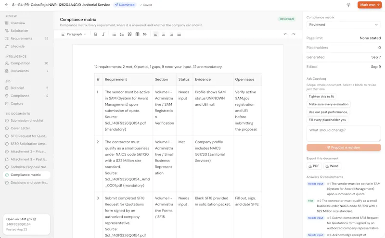This screenshot has height=238, width=385.
Task: Export document as Word
Action: (x=332, y=166)
